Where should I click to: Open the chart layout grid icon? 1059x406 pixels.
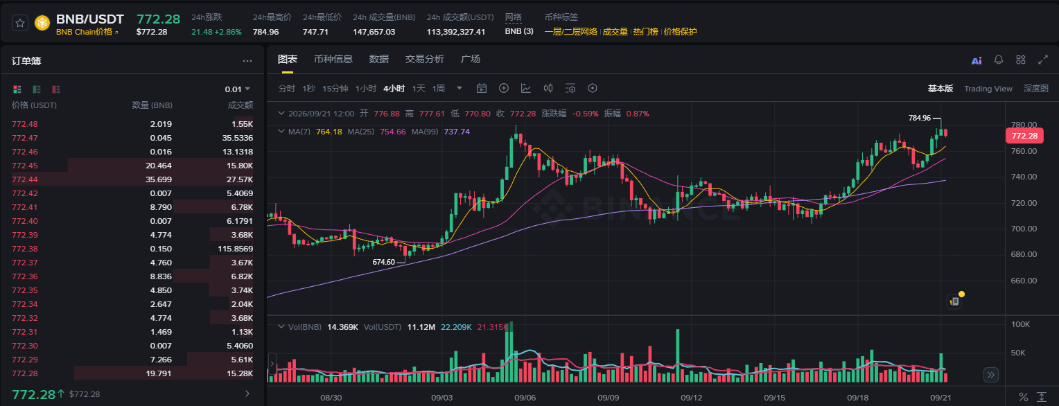coord(1020,60)
